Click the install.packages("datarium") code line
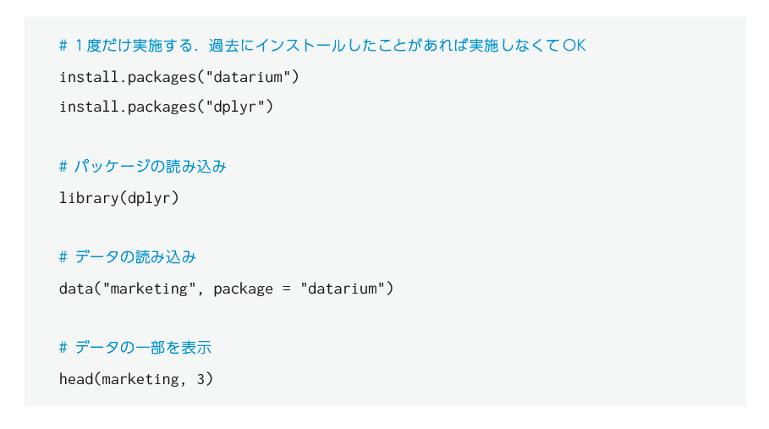Viewport: 769px width, 429px height. (179, 77)
